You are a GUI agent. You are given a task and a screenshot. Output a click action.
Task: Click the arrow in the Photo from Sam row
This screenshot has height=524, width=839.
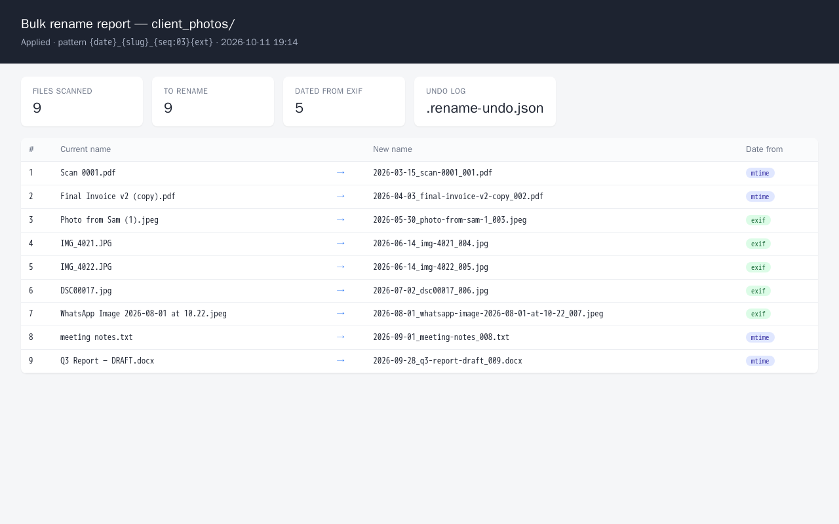coord(340,220)
